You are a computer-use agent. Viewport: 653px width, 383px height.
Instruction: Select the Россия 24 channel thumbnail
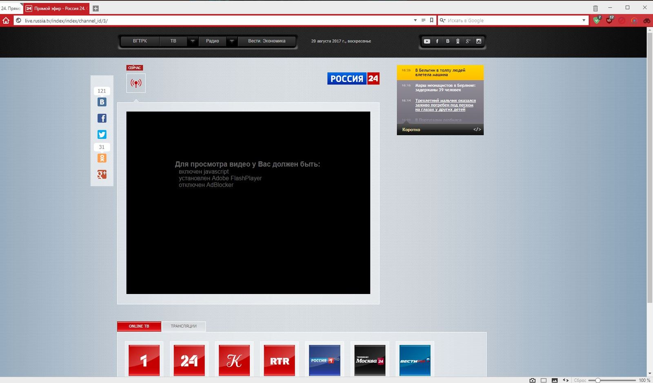click(189, 360)
